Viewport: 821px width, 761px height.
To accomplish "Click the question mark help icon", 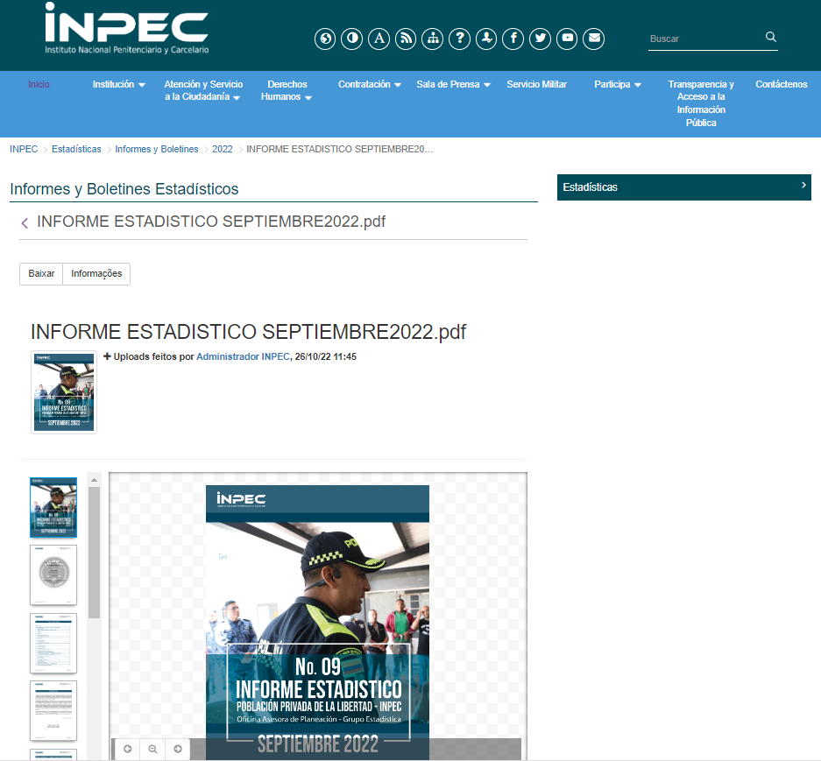I will pos(459,39).
